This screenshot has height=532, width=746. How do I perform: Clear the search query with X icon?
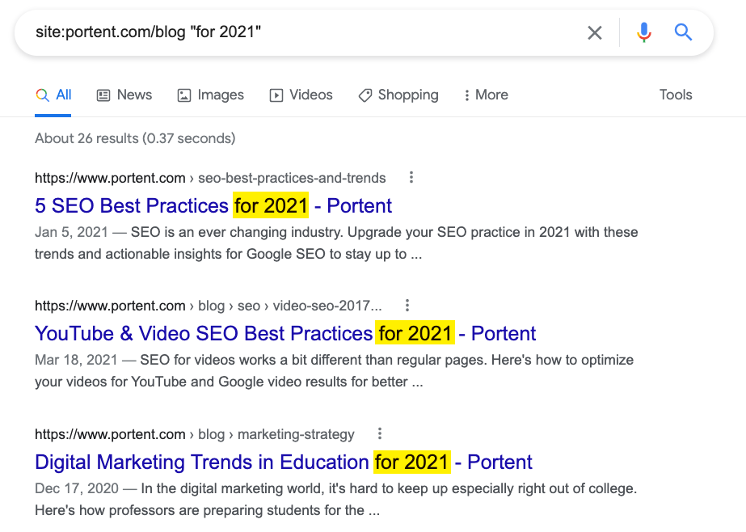click(x=595, y=33)
